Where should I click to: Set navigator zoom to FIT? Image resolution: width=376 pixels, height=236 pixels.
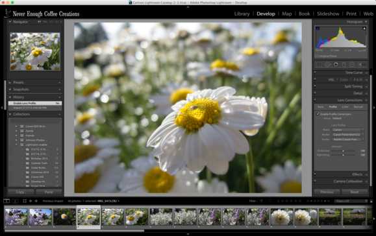click(40, 22)
